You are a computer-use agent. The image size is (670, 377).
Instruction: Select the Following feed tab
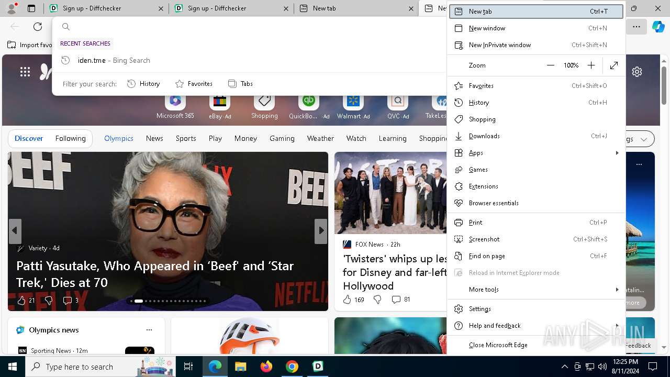click(71, 139)
